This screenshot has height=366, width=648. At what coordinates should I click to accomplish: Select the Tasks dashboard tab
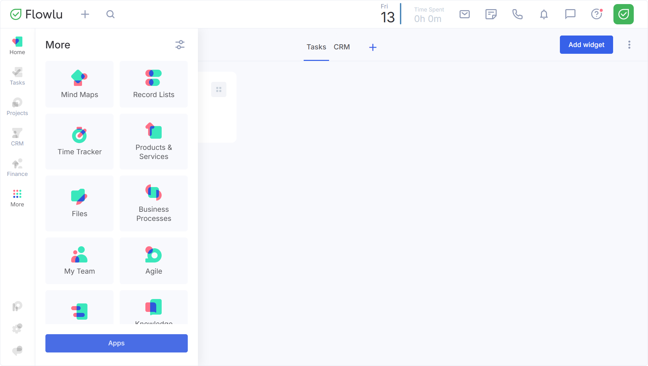(x=316, y=47)
